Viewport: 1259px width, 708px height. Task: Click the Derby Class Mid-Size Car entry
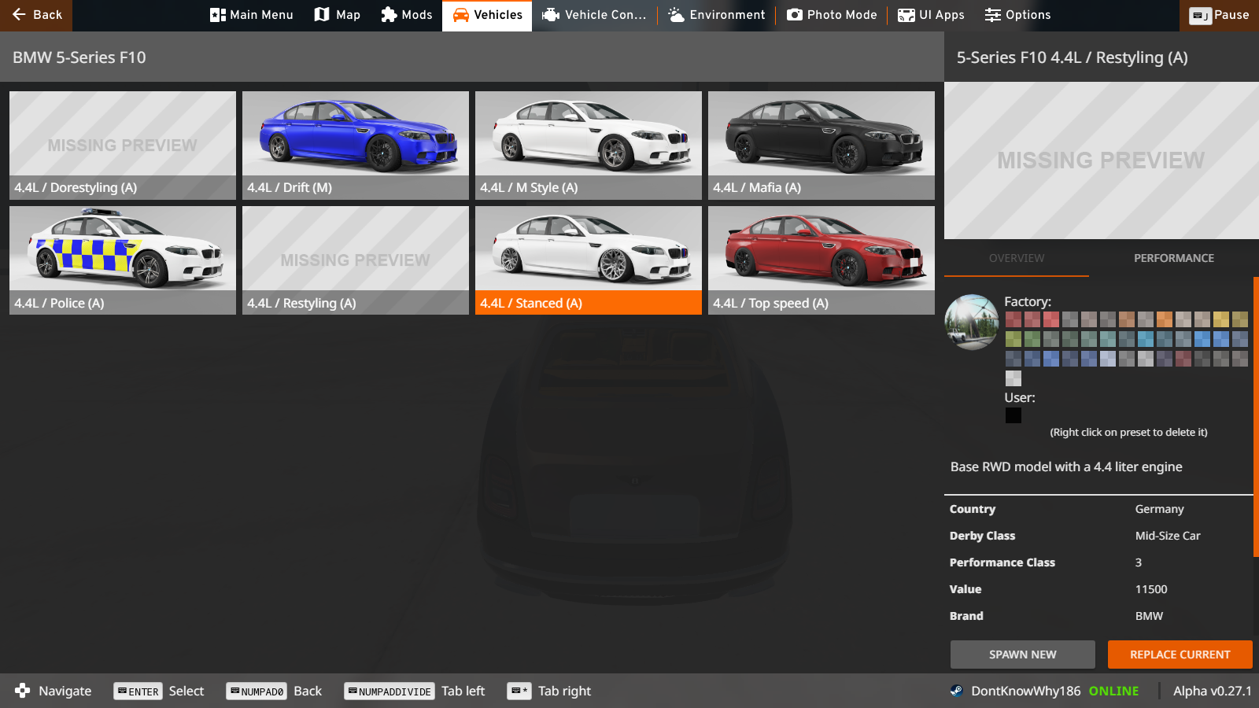(1098, 536)
